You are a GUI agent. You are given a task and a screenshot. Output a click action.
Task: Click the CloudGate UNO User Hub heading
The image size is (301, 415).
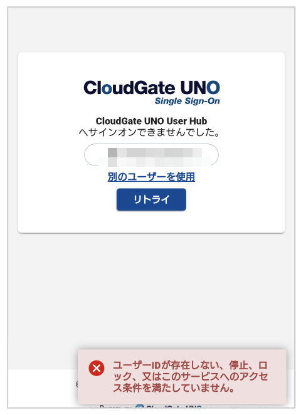(151, 121)
